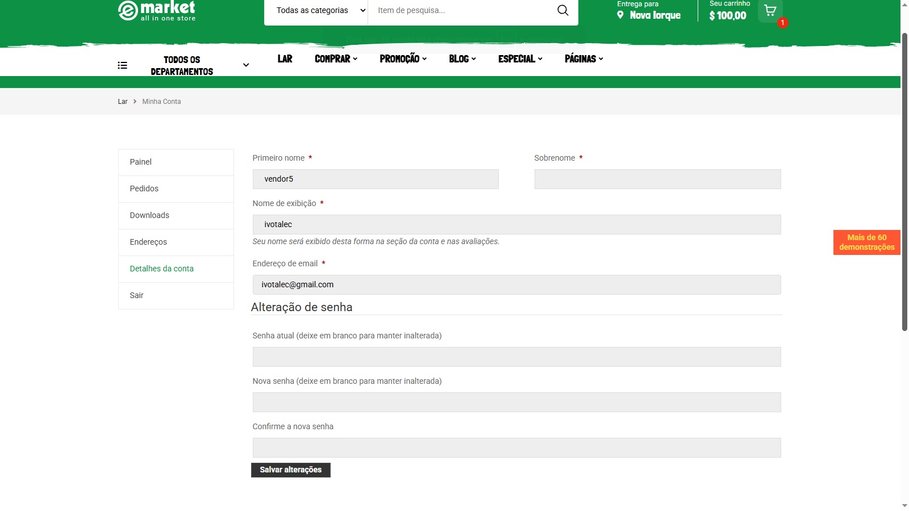Click the red cart count badge
The height and width of the screenshot is (511, 909).
pyautogui.click(x=782, y=23)
